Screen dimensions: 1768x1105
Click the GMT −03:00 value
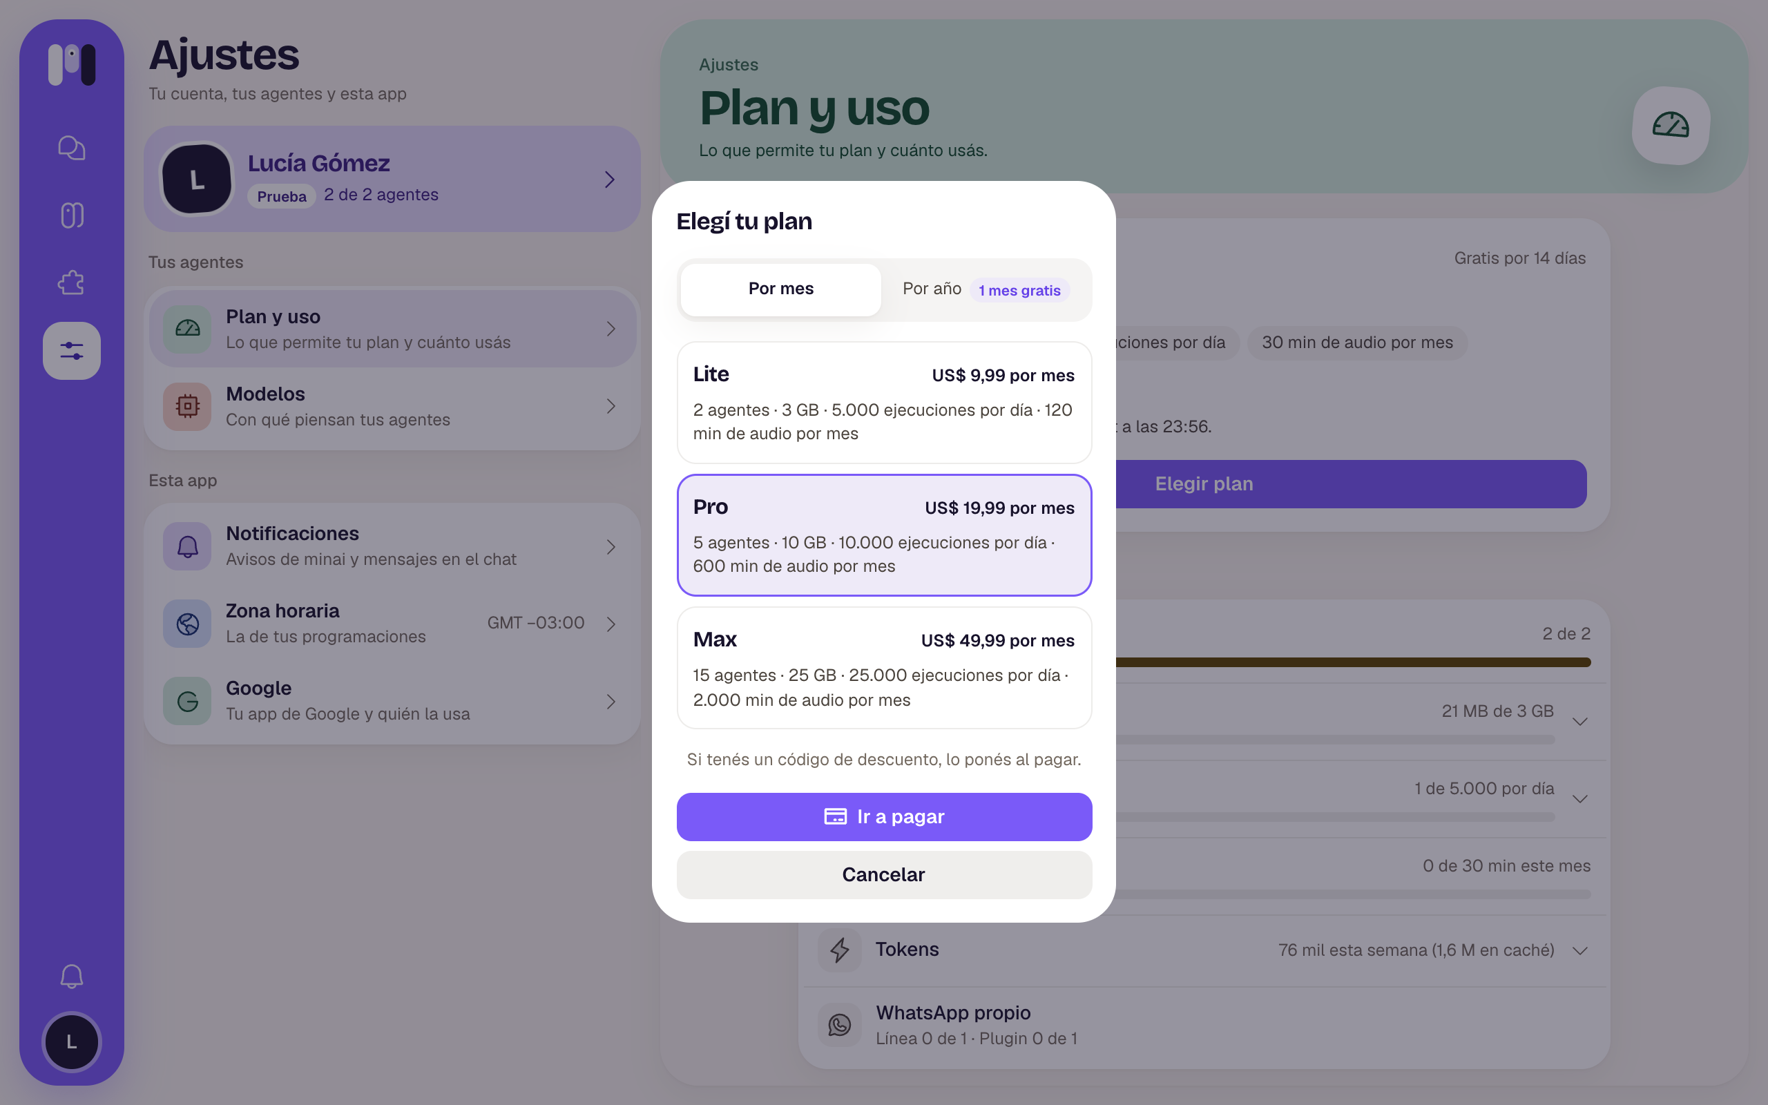click(x=535, y=623)
